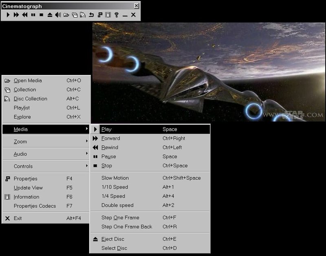
Task: Expand the Zoom submenu
Action: (46, 142)
